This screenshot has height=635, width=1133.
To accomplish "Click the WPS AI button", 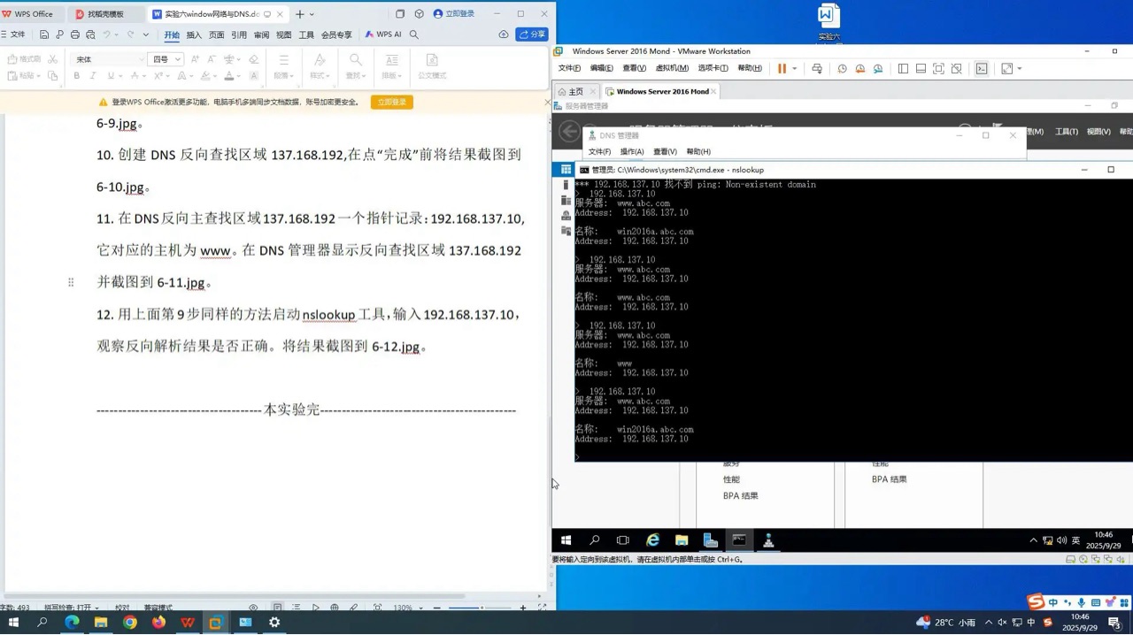I will [383, 34].
